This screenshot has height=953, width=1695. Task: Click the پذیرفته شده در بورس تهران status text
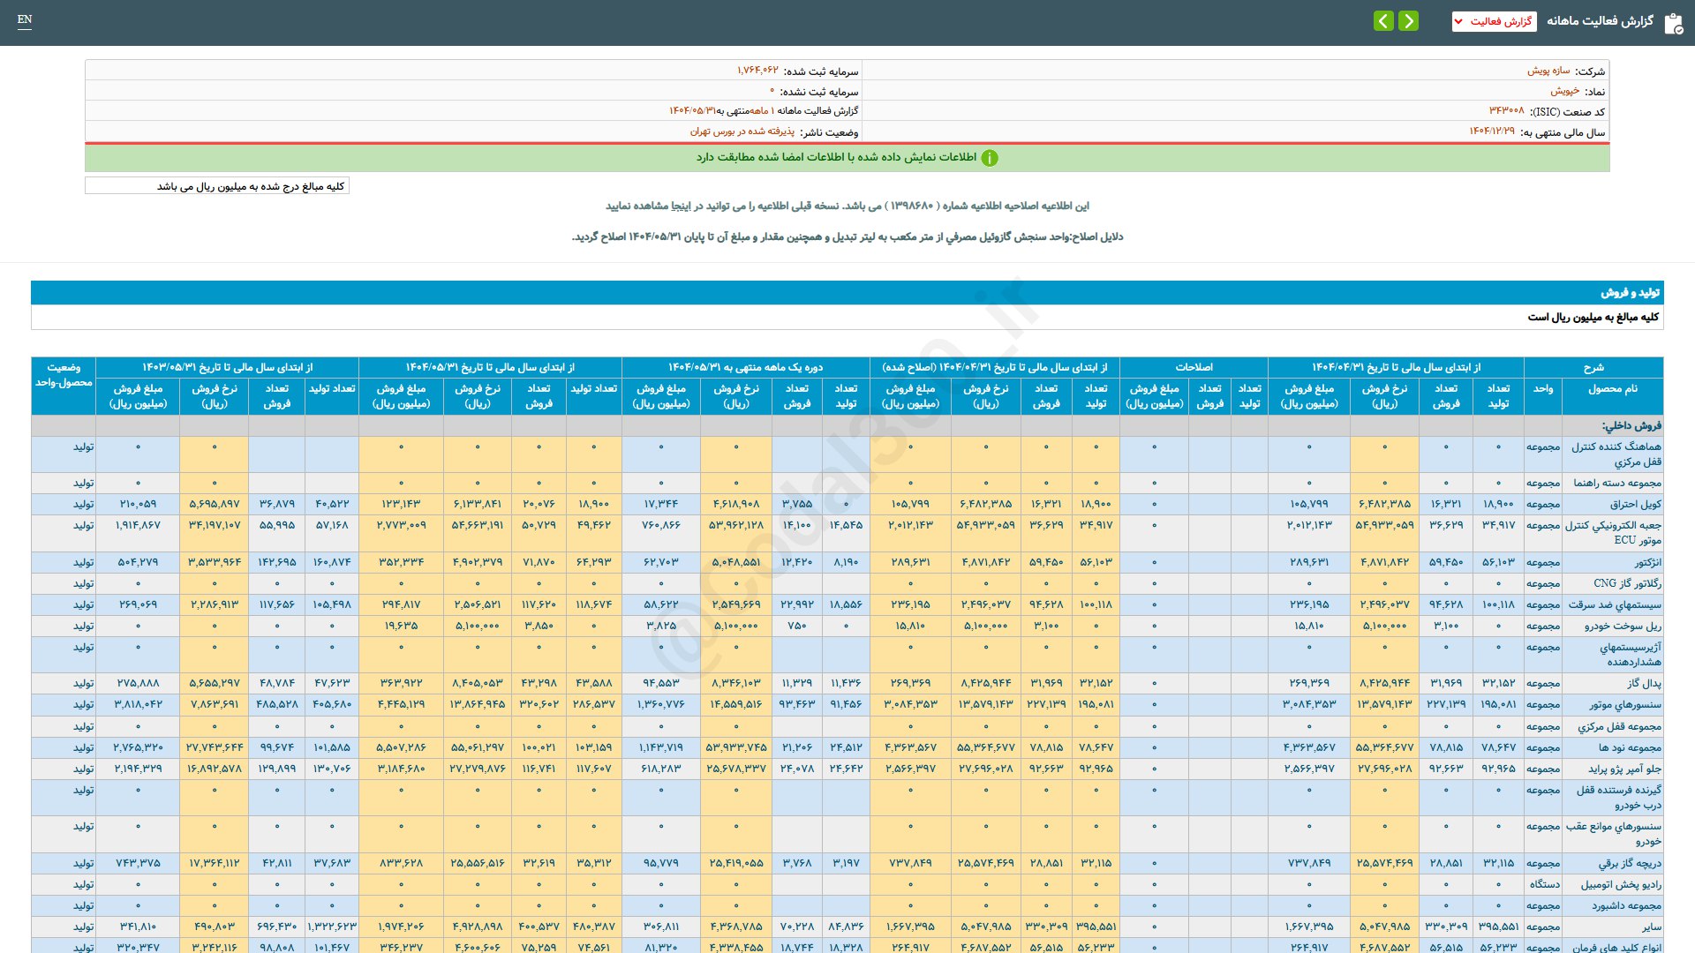[x=742, y=131]
